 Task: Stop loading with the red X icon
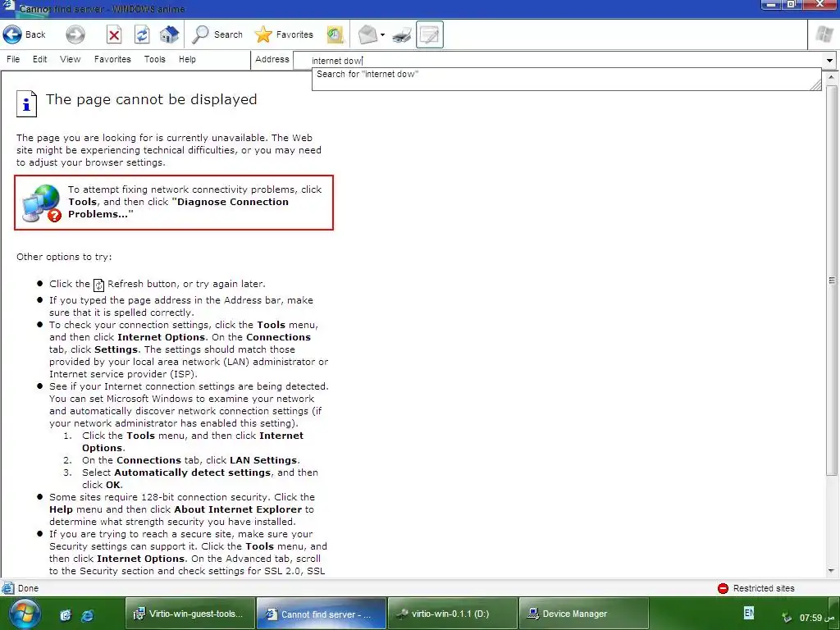point(113,35)
